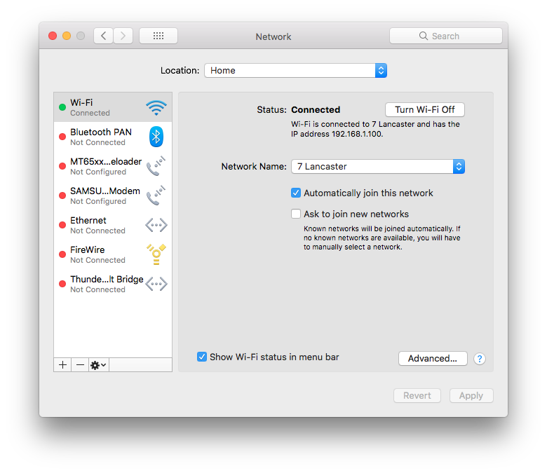Remove selected service with minus button
Screen dimensions: 547x473
80,365
